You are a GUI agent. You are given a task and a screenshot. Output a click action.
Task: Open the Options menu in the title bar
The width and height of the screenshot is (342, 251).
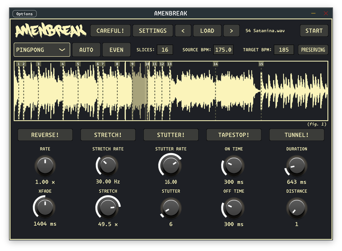point(25,14)
